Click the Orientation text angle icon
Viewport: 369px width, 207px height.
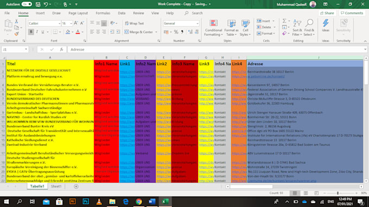tap(113, 23)
